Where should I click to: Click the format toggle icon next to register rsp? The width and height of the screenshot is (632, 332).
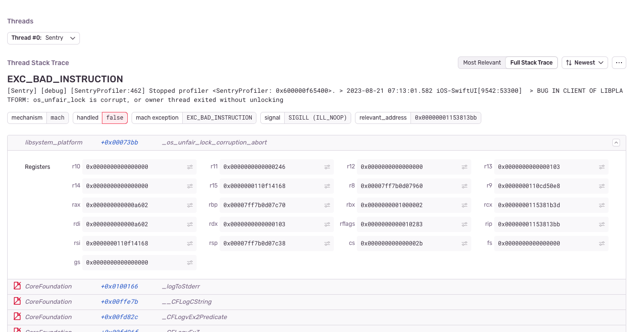coord(326,243)
